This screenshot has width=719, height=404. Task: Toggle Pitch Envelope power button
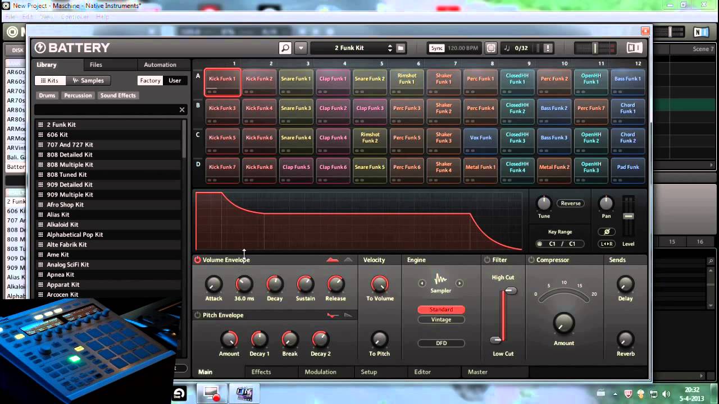click(x=197, y=315)
